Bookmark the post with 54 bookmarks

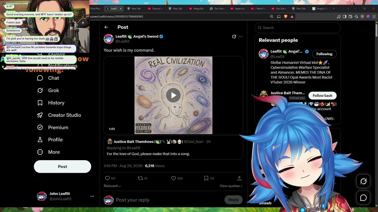pos(209,178)
